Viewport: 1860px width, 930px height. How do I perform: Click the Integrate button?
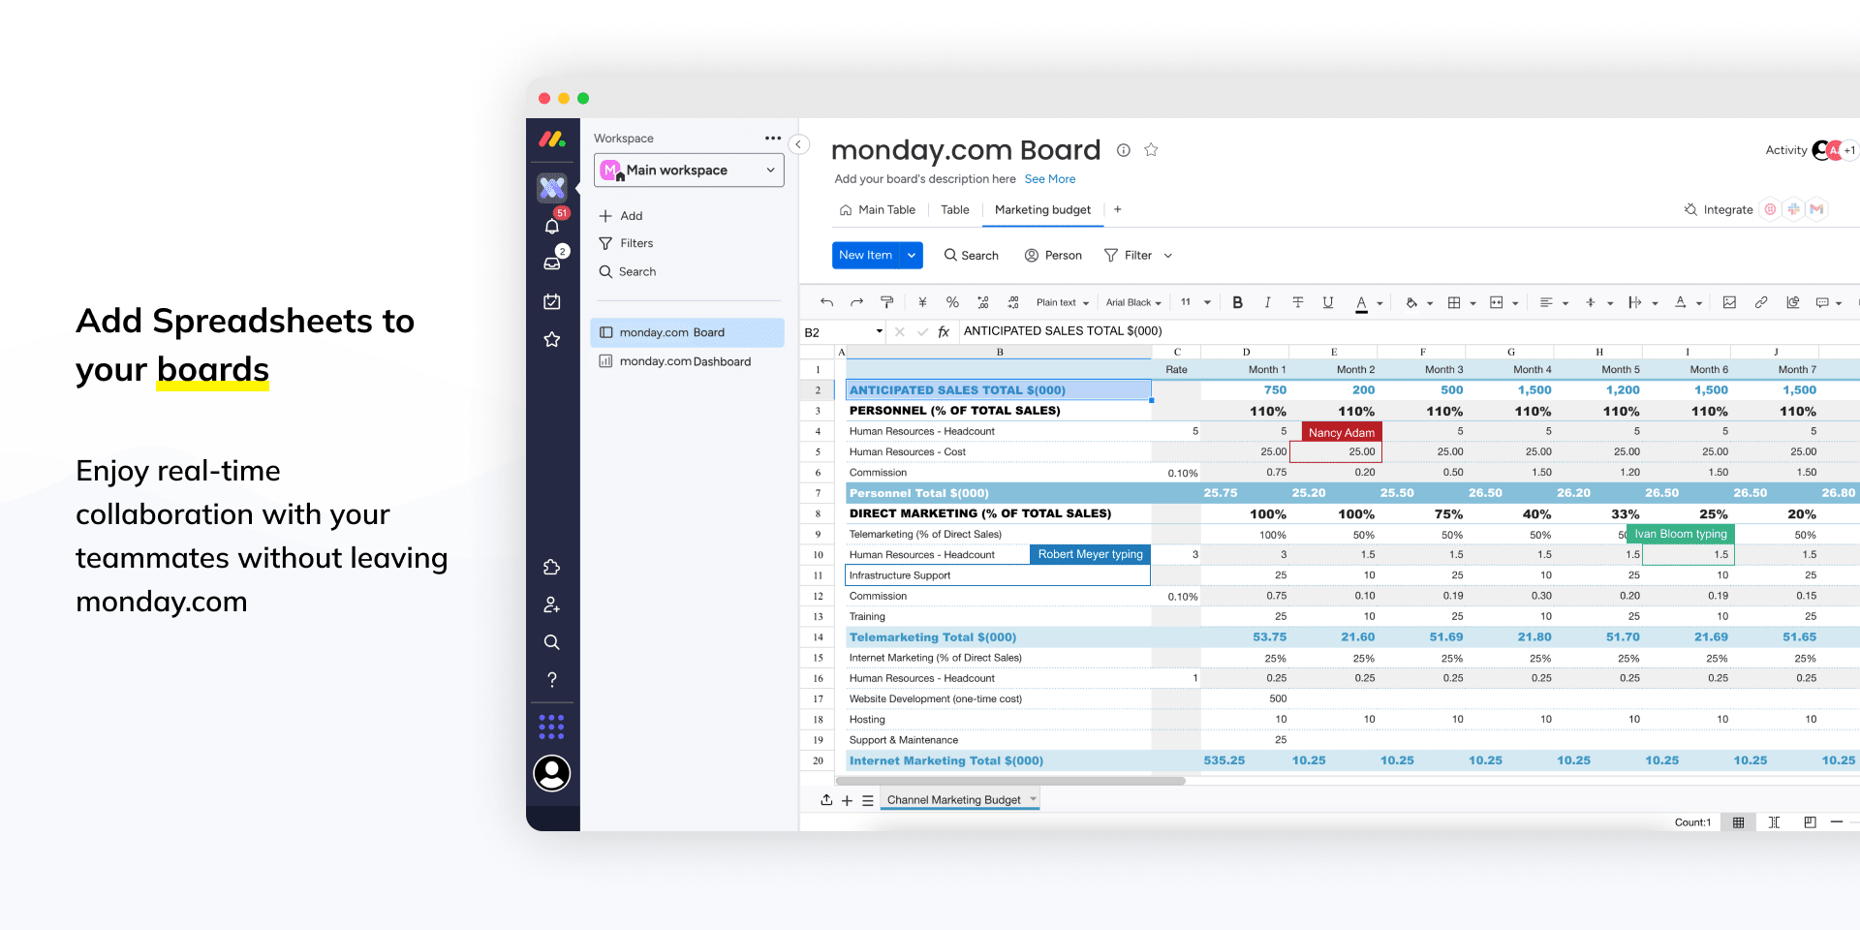tap(1719, 209)
